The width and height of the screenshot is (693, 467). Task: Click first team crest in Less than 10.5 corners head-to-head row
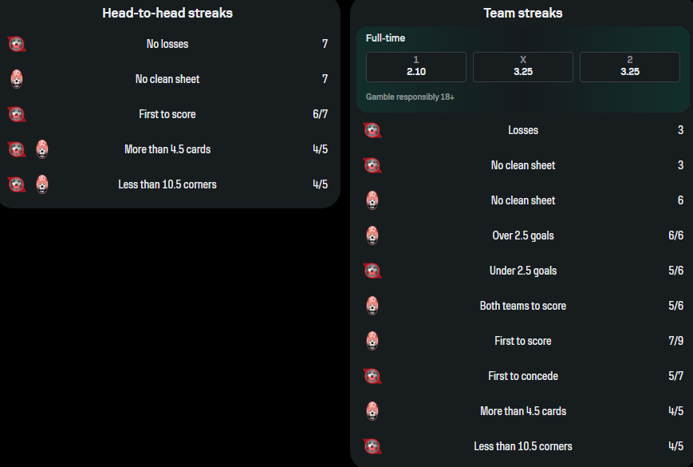coord(17,184)
